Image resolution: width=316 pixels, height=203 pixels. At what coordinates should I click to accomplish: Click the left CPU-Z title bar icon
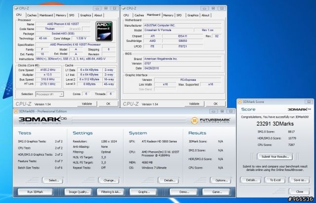pos(16,8)
